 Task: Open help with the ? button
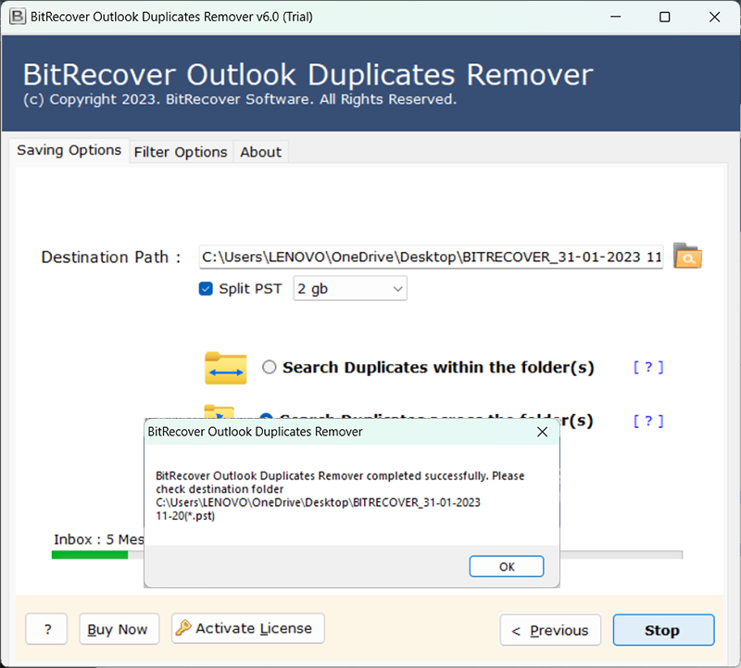[x=46, y=629]
